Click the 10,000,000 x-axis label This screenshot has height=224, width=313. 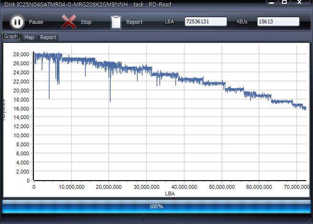click(72, 187)
